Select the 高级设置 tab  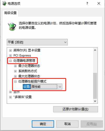[10, 13]
